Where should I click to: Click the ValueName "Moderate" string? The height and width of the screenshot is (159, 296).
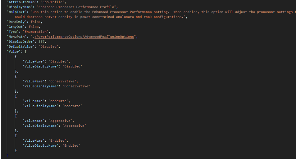[59, 101]
